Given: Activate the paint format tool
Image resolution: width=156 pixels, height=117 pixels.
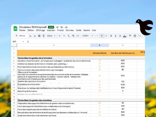Looking at the screenshot, I should click(x=44, y=36).
